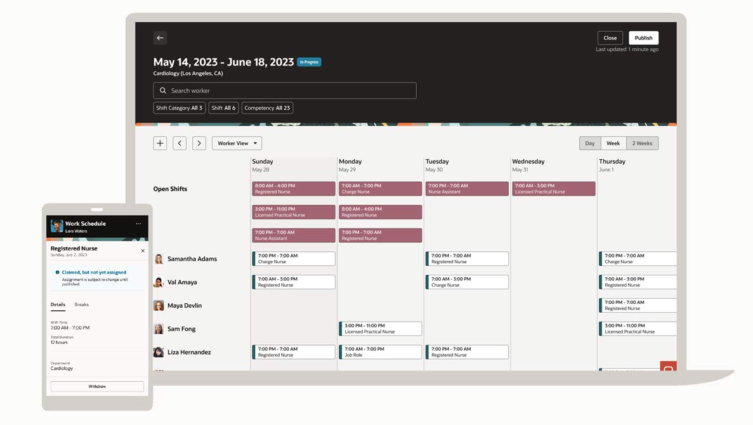Click the Search worker field
This screenshot has width=753, height=425.
pyautogui.click(x=285, y=91)
